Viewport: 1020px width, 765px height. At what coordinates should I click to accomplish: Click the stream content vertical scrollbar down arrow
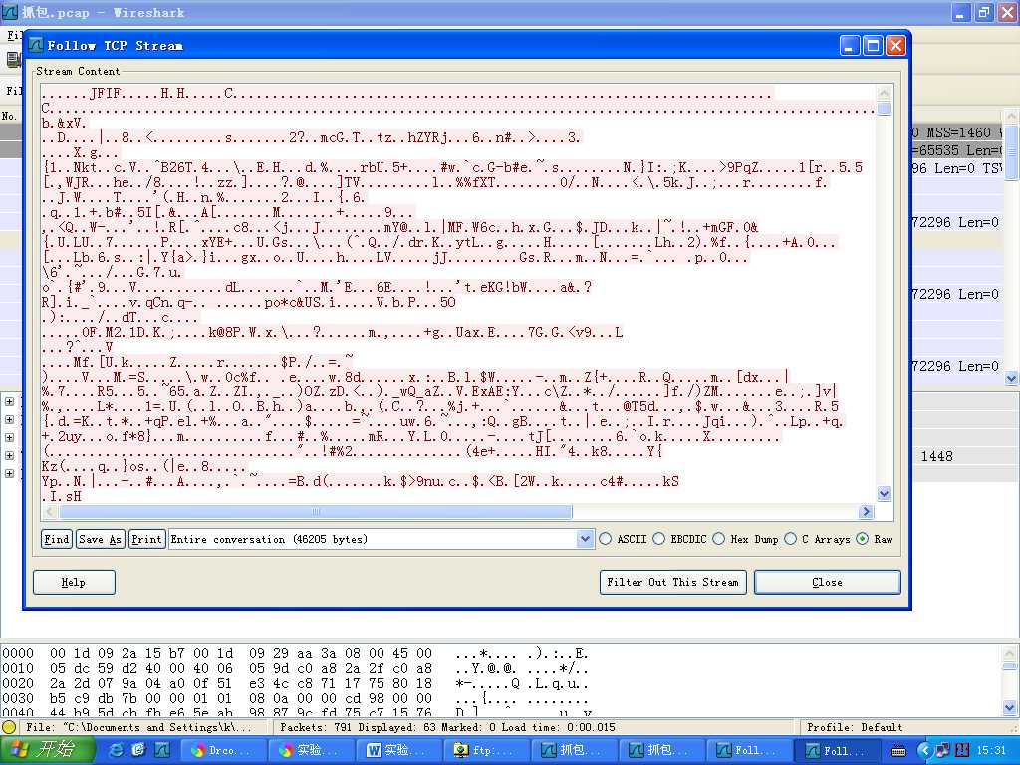[x=884, y=494]
